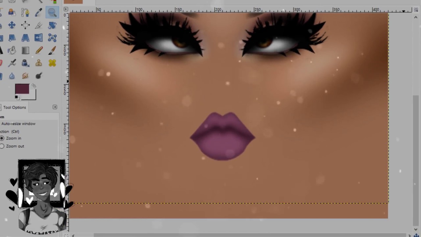Image resolution: width=421 pixels, height=237 pixels.
Task: Select the Ink tool
Action: (x=25, y=63)
